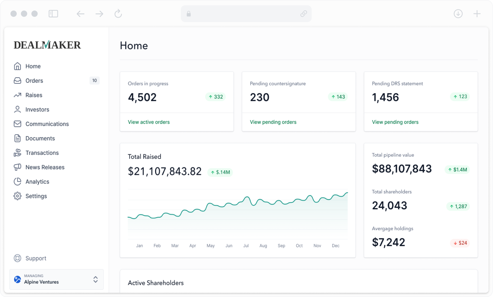The width and height of the screenshot is (493, 297).
Task: Open the Analytics pie chart icon
Action: pos(17,182)
